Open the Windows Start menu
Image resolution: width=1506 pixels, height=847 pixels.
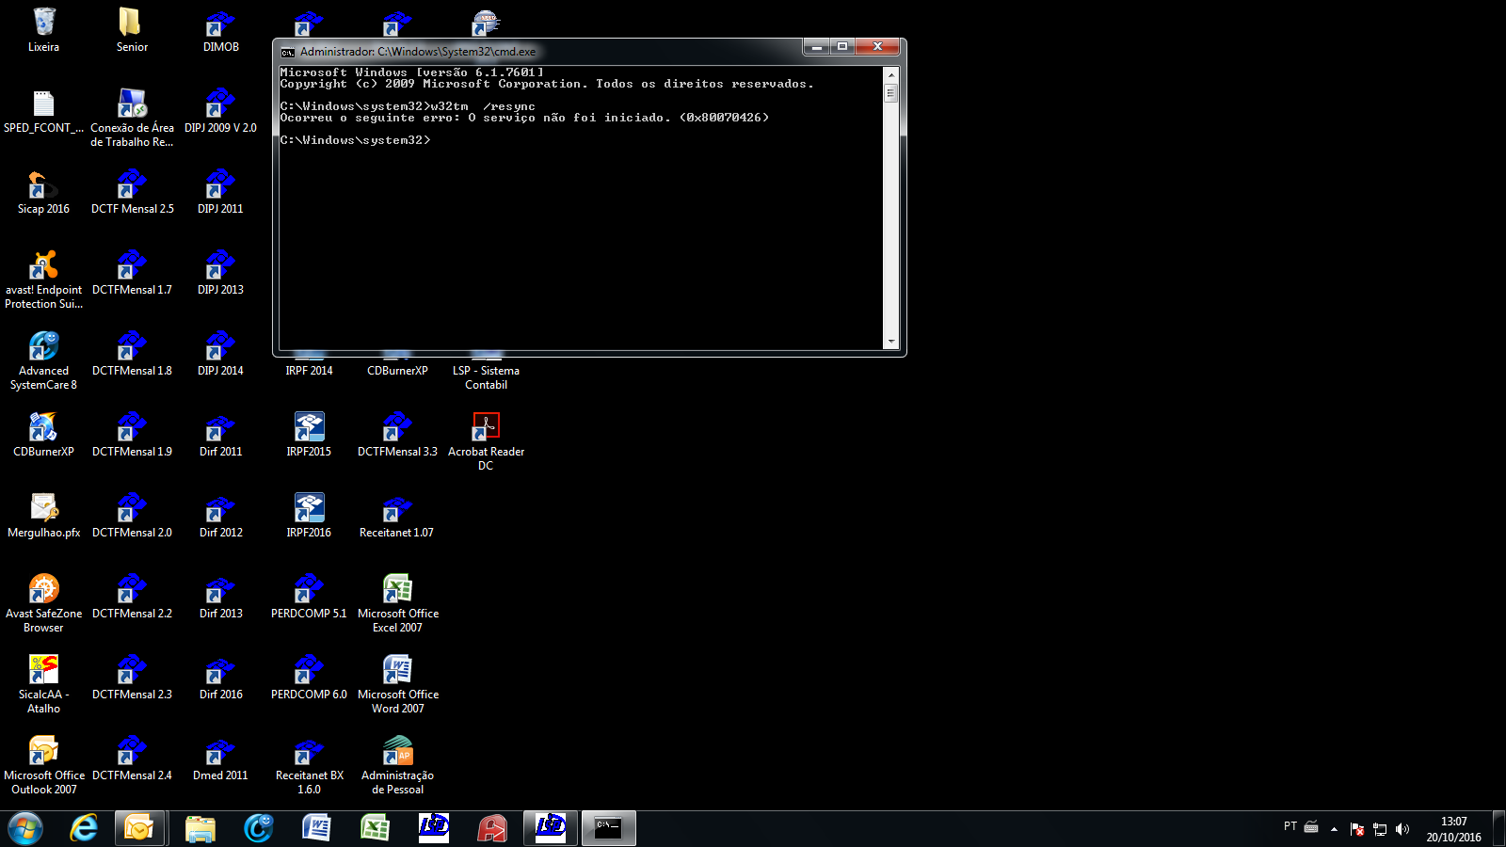tap(25, 828)
